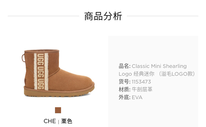The image size is (206, 127).
Task: Click the CHE color code label
Action: tap(50, 121)
